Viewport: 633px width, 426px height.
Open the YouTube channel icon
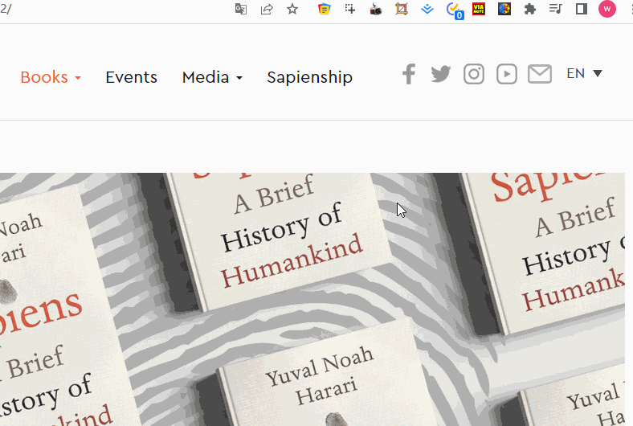pos(507,74)
